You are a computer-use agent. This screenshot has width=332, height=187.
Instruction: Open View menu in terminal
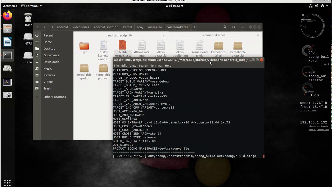tap(133, 66)
